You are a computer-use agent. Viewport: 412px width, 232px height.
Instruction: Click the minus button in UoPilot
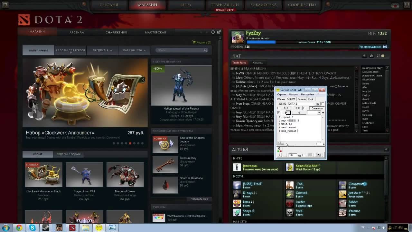coord(285,155)
